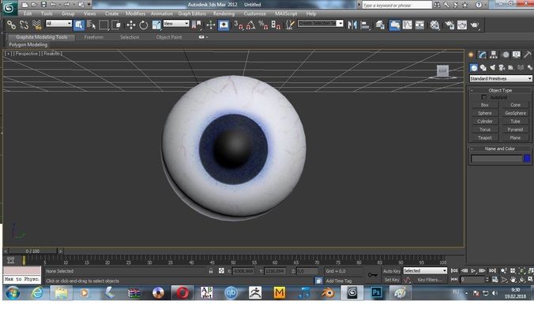Expand ribbon minimize options arrow

pos(207,37)
